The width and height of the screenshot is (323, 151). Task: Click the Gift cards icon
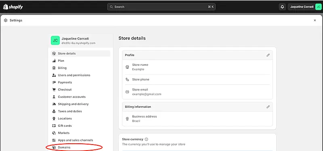(x=54, y=126)
